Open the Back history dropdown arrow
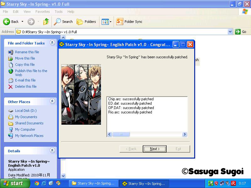The width and height of the screenshot is (251, 188). pyautogui.click(x=22, y=22)
